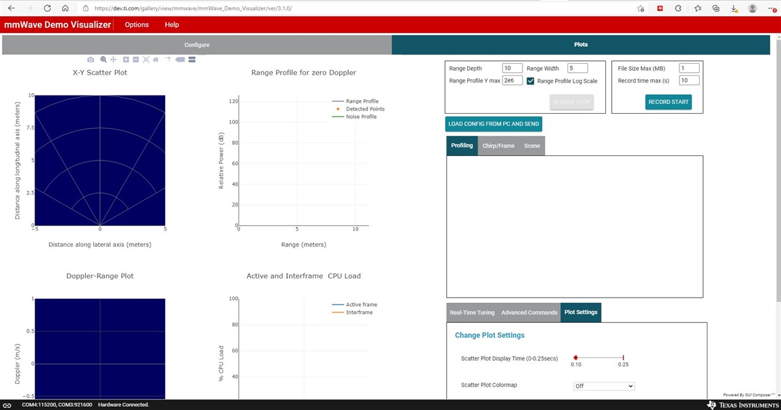This screenshot has width=781, height=410.
Task: Go forward in browser
Action: (x=29, y=8)
